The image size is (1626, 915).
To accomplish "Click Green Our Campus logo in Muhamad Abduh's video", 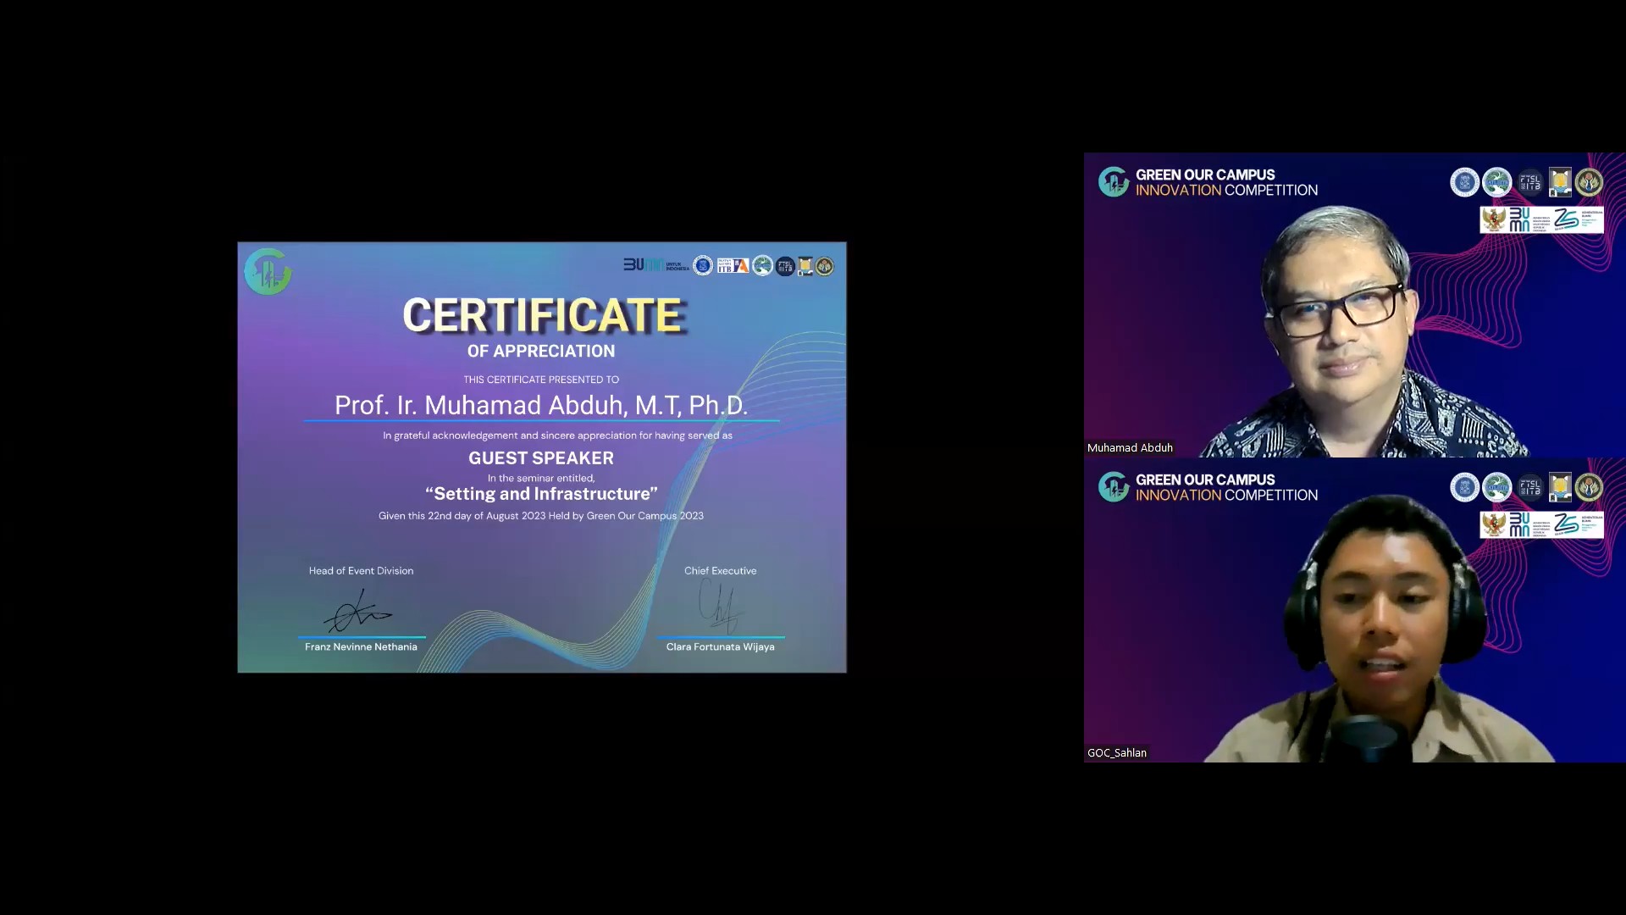I will pyautogui.click(x=1114, y=182).
